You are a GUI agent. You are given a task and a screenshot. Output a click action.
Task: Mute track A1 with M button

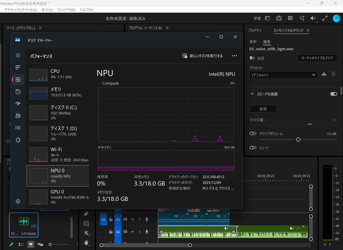(x=132, y=220)
